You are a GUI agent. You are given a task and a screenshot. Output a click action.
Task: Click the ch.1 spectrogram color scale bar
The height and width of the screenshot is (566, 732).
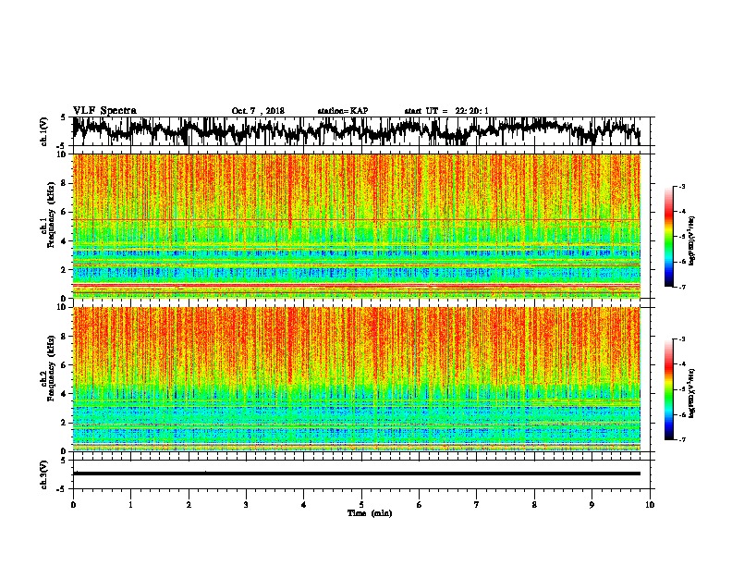point(669,237)
